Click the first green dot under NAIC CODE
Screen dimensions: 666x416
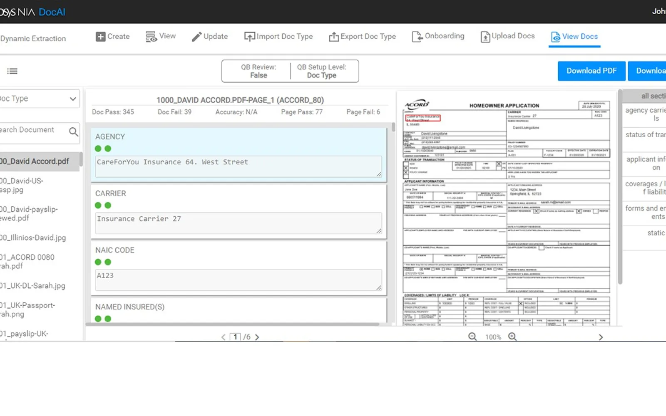point(98,262)
